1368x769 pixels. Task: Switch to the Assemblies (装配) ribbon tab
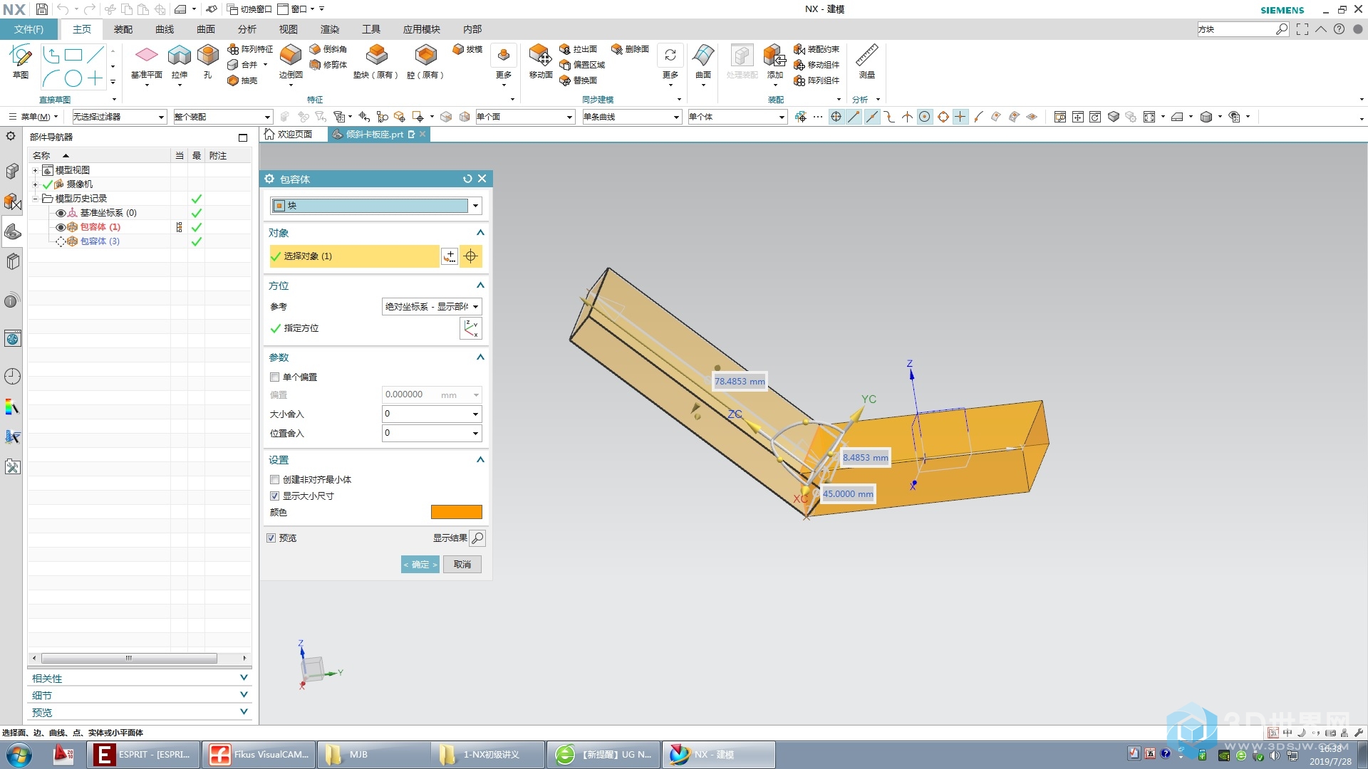pyautogui.click(x=123, y=29)
